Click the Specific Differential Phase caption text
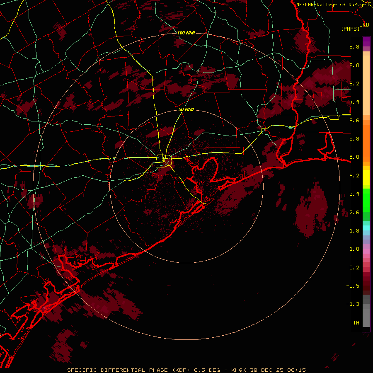Viewport: 373px width, 373px height. click(186, 370)
